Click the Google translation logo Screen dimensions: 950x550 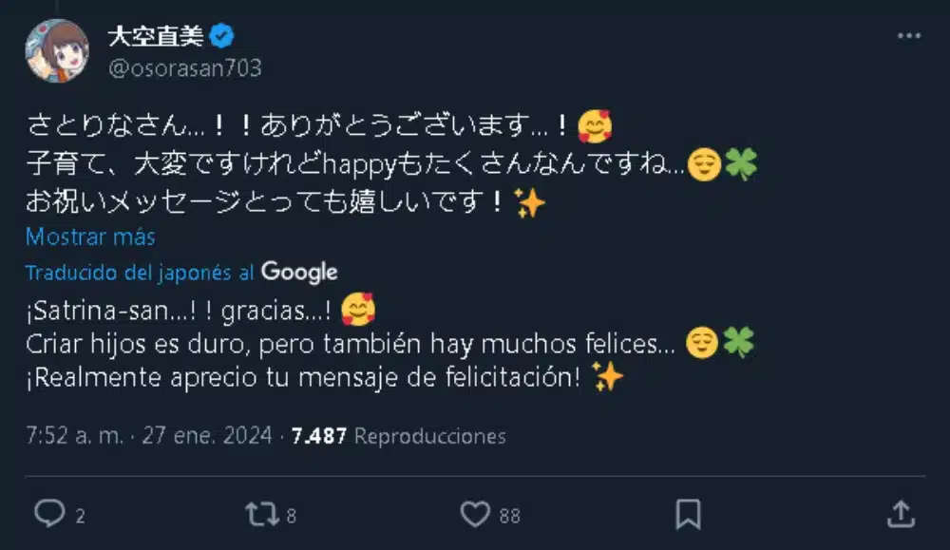[x=299, y=273]
